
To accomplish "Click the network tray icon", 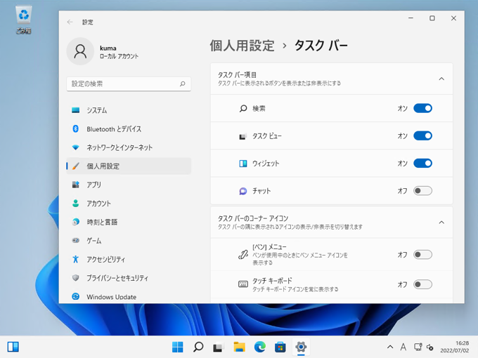I will (x=418, y=347).
